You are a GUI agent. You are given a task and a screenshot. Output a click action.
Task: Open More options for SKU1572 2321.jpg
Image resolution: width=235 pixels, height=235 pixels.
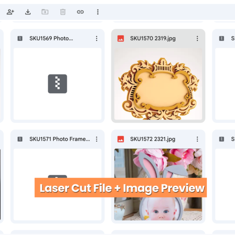pyautogui.click(x=197, y=139)
